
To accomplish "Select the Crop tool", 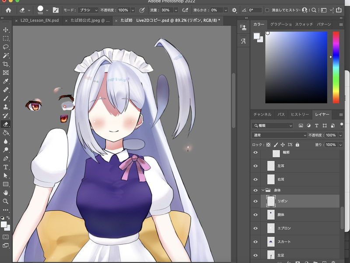I will click(6, 64).
